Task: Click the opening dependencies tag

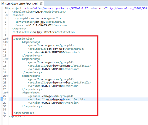Action: pyautogui.click(x=23, y=39)
